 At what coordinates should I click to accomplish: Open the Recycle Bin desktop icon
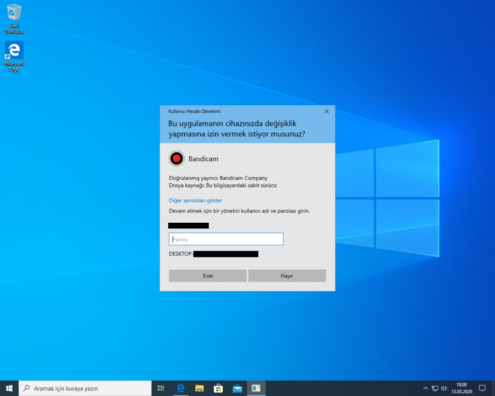pos(14,18)
